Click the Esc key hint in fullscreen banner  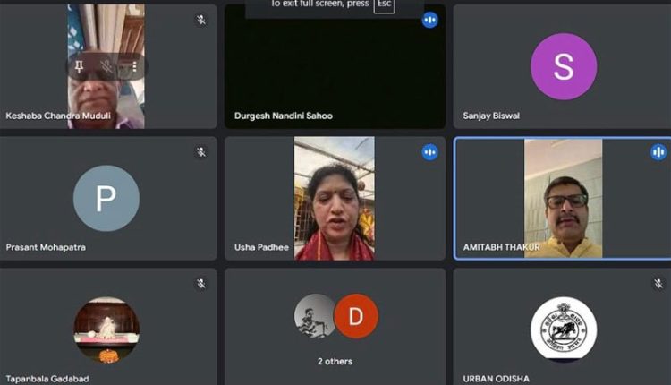coord(384,4)
